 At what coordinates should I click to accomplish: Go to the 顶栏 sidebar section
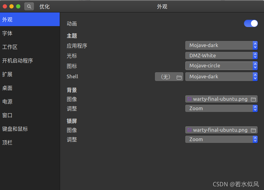8,143
